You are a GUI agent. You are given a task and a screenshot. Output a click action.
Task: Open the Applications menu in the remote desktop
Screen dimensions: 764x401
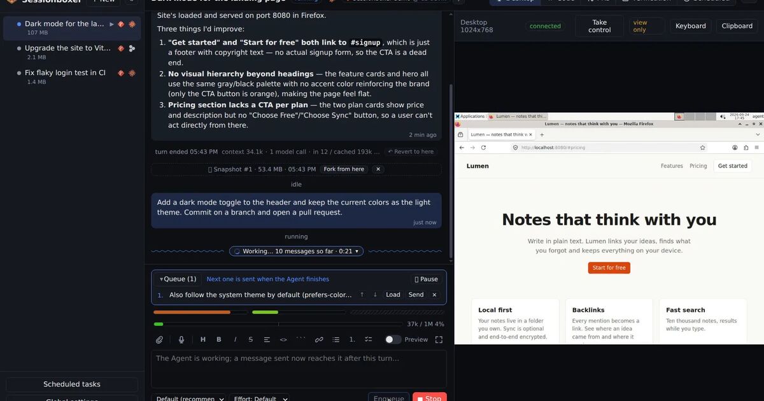point(470,116)
